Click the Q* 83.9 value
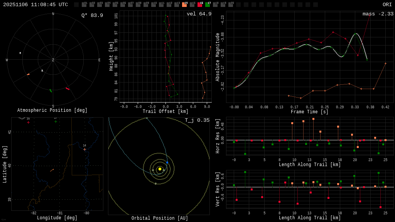The image size is (395, 222). [92, 15]
